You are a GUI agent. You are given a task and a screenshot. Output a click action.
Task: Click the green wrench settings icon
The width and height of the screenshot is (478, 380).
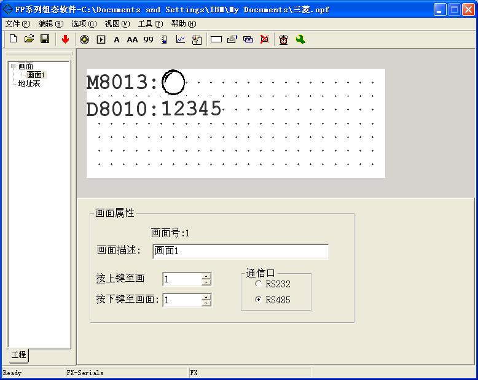point(300,39)
